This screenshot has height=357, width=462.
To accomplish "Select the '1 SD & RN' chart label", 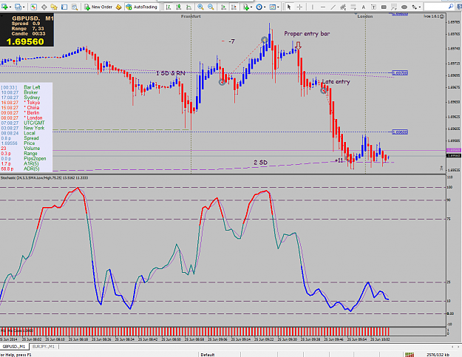I will [170, 73].
